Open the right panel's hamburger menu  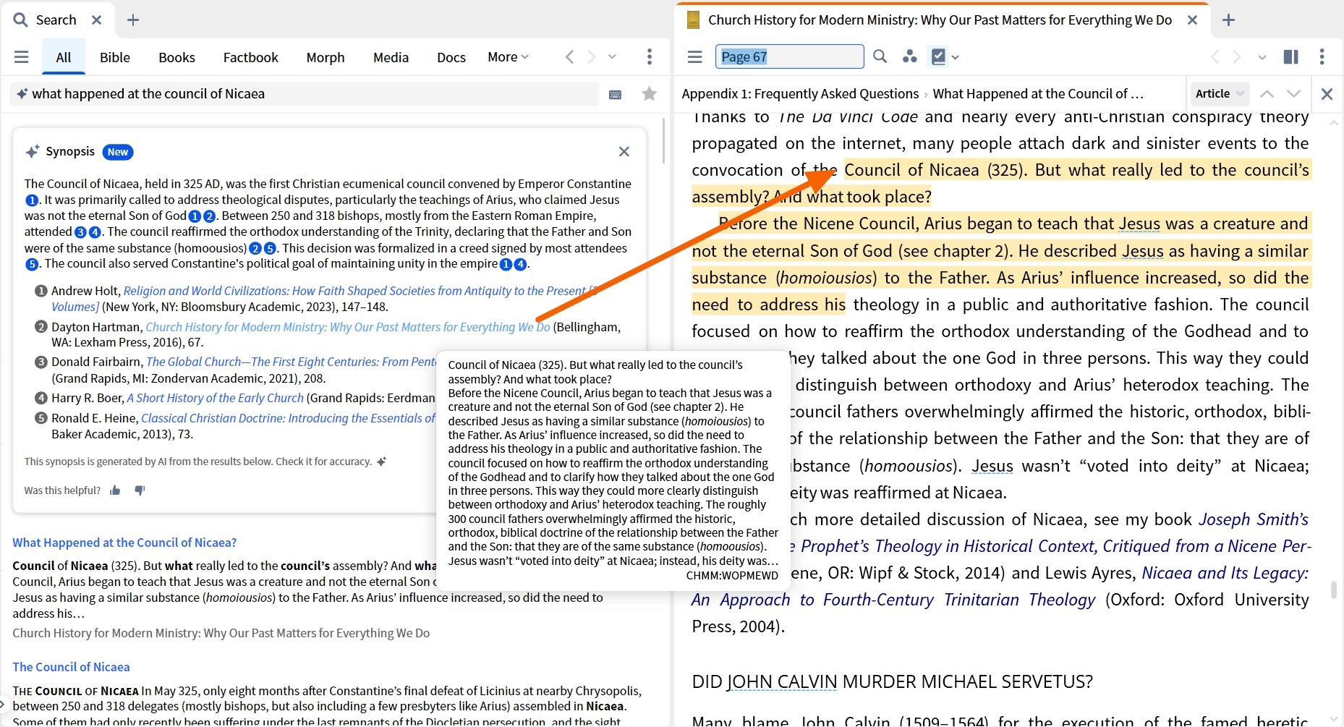(x=694, y=56)
